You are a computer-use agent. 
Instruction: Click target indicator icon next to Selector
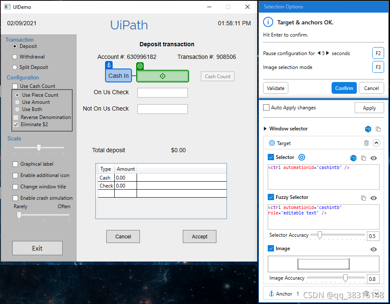[x=302, y=157]
